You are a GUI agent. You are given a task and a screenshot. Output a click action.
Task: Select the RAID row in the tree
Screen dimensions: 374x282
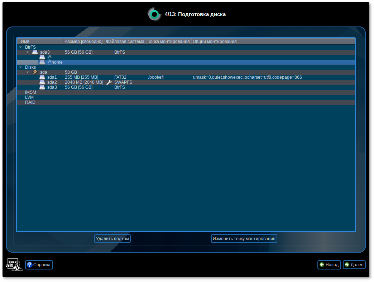[x=30, y=102]
